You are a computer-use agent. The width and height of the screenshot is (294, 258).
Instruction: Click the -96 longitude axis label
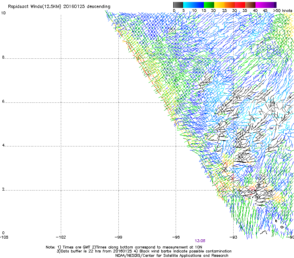click(176, 237)
